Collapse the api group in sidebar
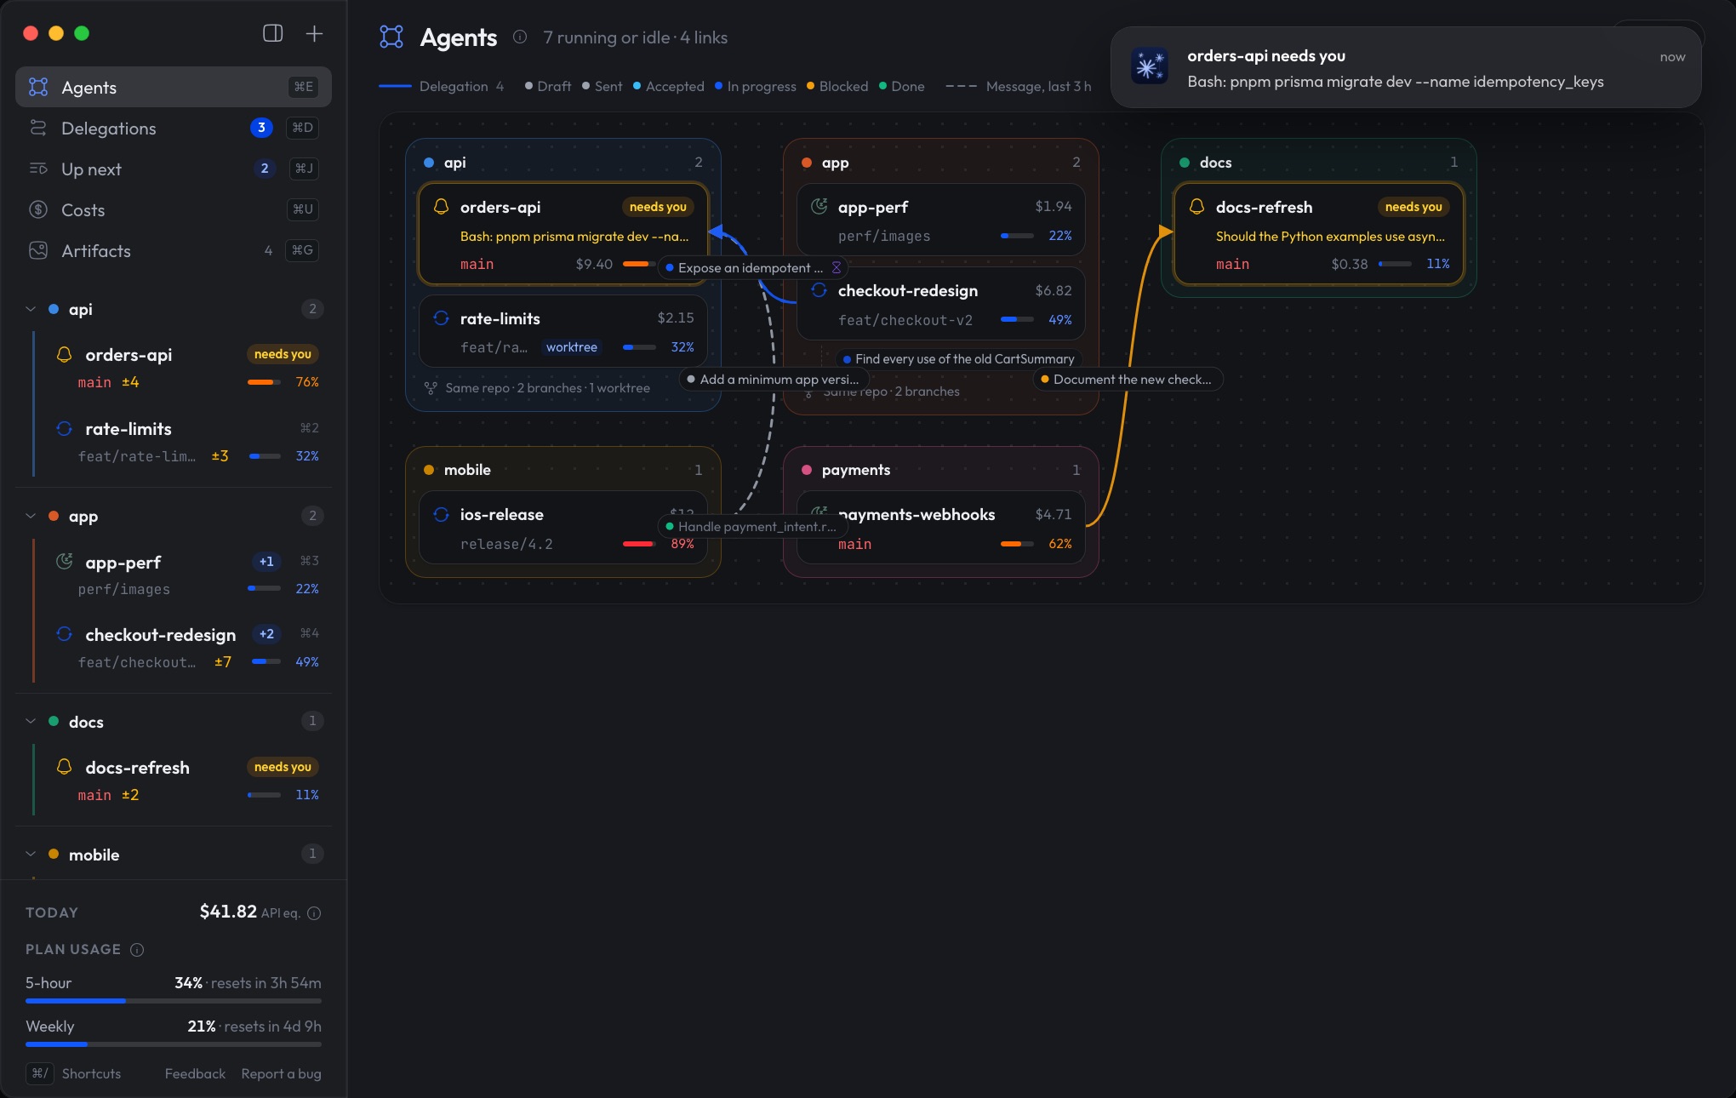 31,309
